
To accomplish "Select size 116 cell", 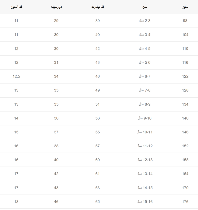I will tap(185, 63).
